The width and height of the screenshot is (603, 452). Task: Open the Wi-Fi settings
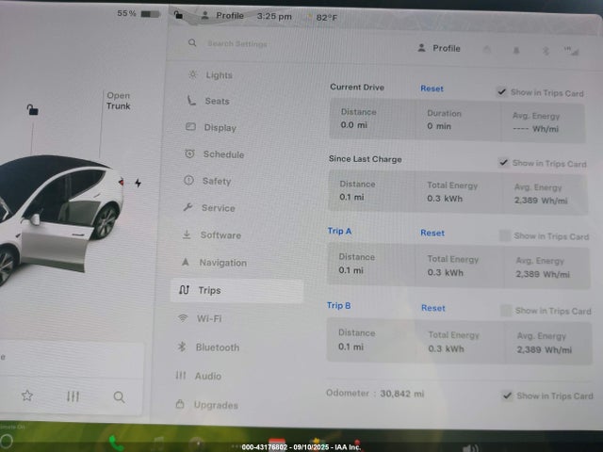pyautogui.click(x=200, y=318)
